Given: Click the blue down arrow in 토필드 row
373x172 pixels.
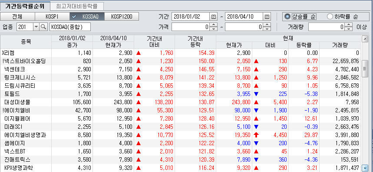Looking at the screenshot, I should tap(256, 94).
